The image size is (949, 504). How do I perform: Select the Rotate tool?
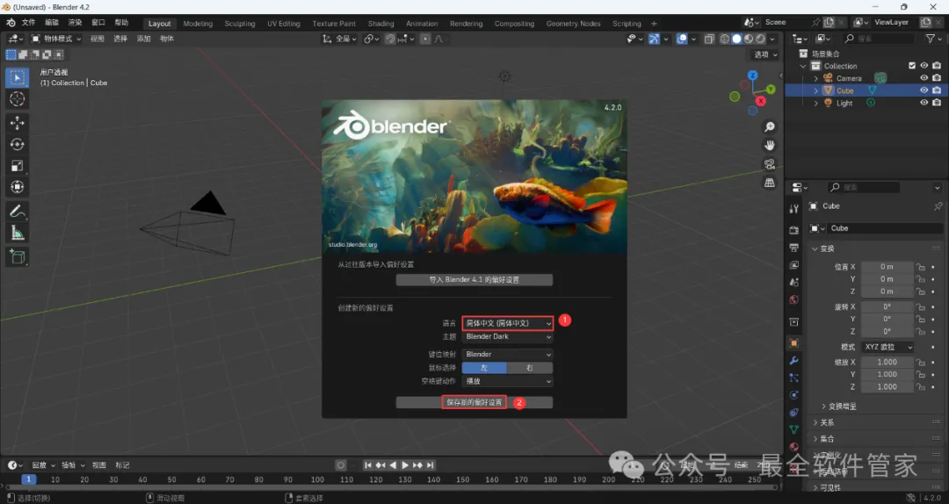point(17,145)
